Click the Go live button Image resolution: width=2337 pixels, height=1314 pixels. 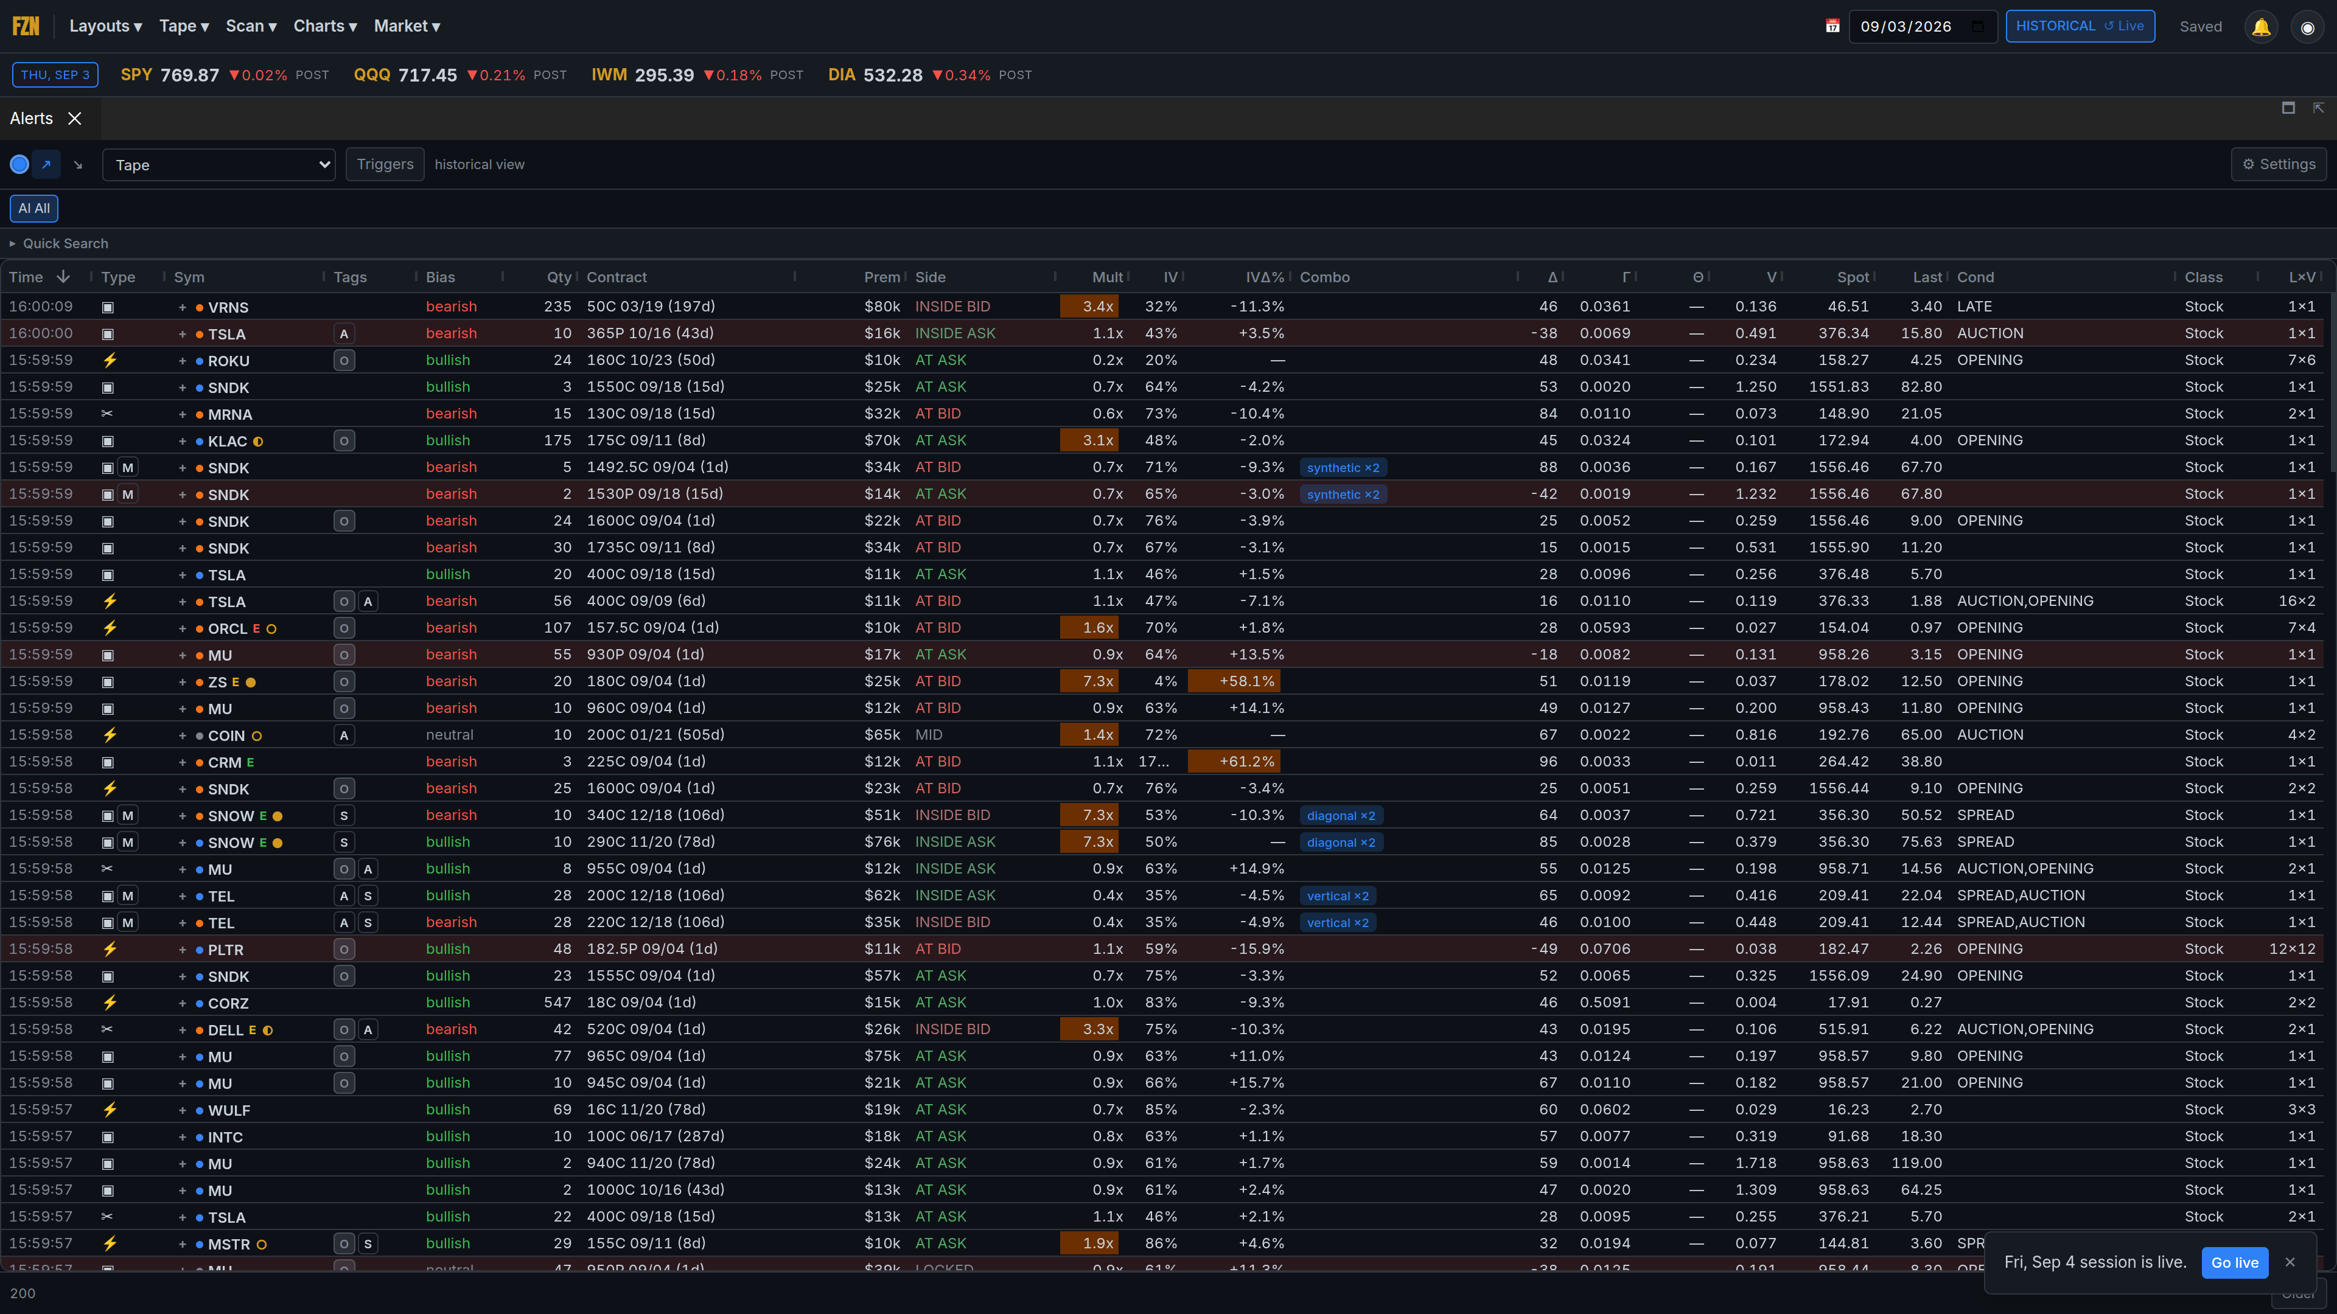2235,1262
